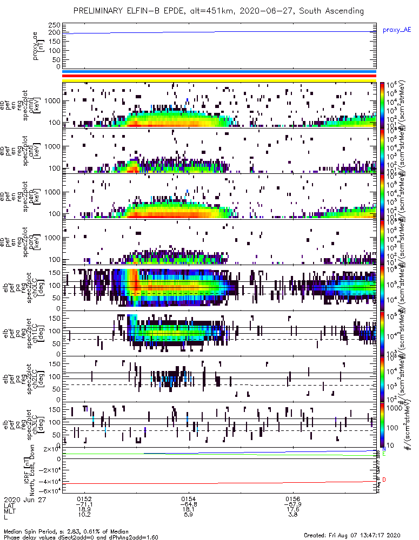
Task: Click the '2020 Jun 27' date label
Action: pos(25,500)
